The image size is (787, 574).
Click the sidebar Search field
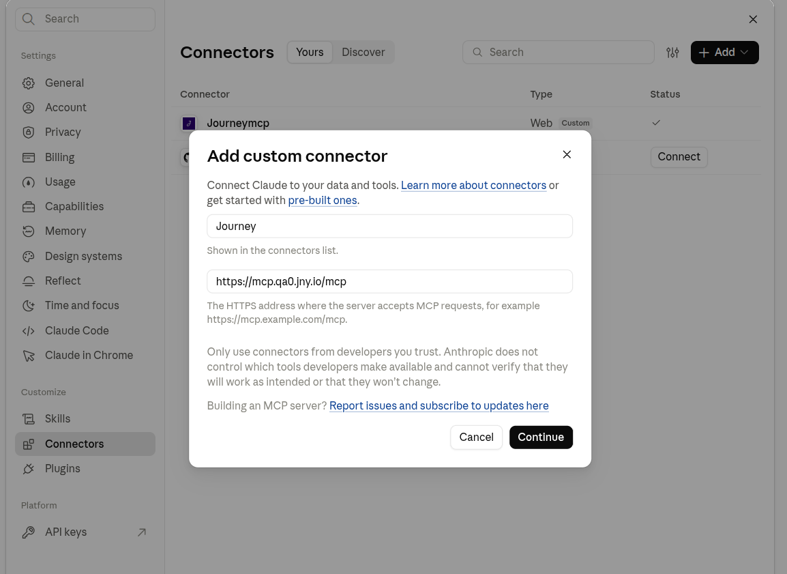pyautogui.click(x=85, y=19)
